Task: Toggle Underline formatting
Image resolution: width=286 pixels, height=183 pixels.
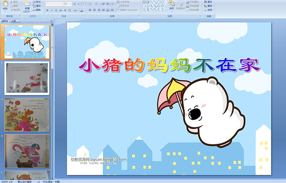Action: [55, 10]
